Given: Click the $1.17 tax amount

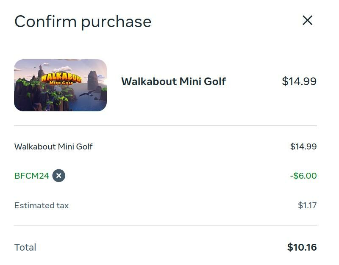Looking at the screenshot, I should coord(307,206).
